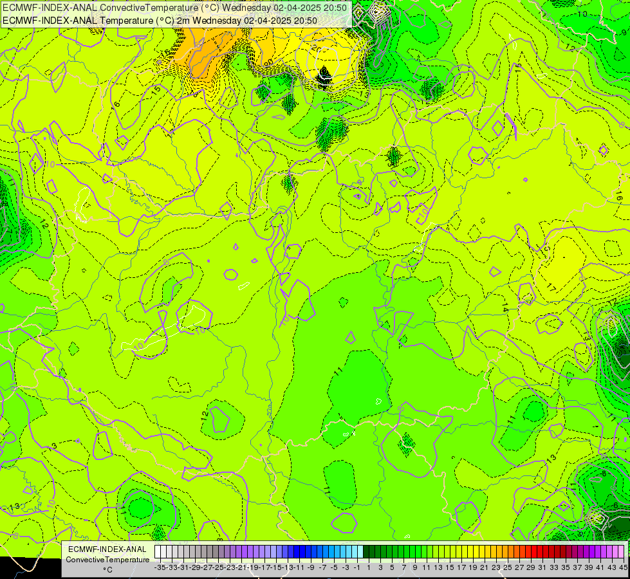Screen dimensions: 630x579
Task: Pick the darkest green swatch in the legend
Action: click(366, 552)
